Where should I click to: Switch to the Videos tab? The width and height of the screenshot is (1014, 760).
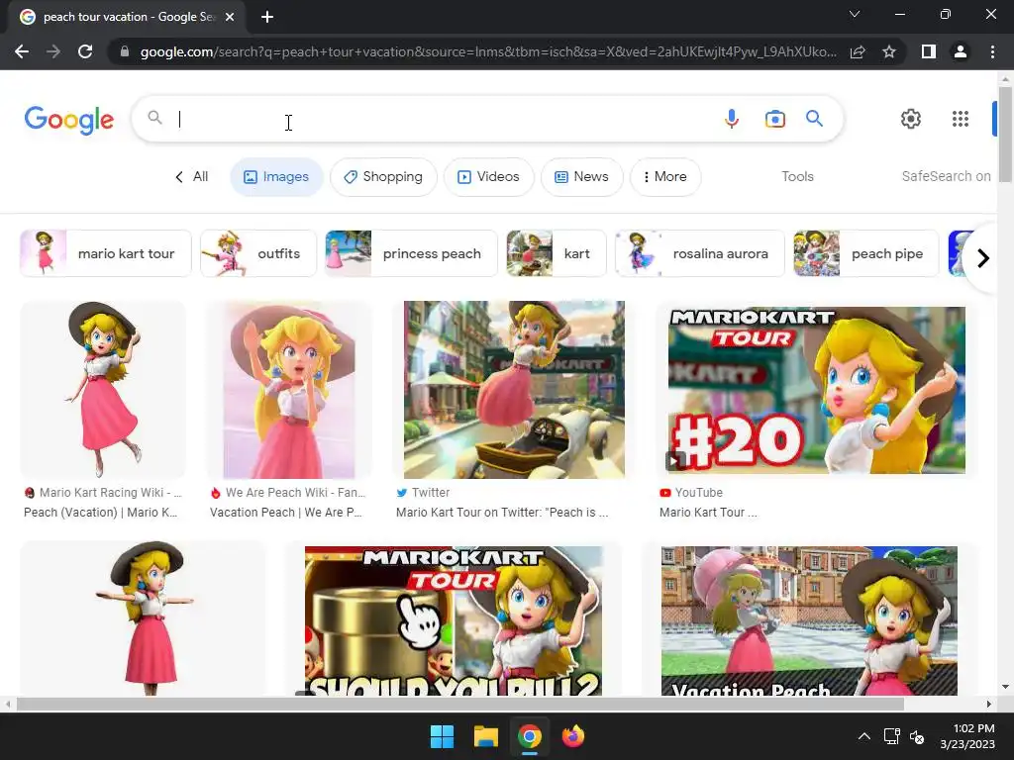point(489,177)
